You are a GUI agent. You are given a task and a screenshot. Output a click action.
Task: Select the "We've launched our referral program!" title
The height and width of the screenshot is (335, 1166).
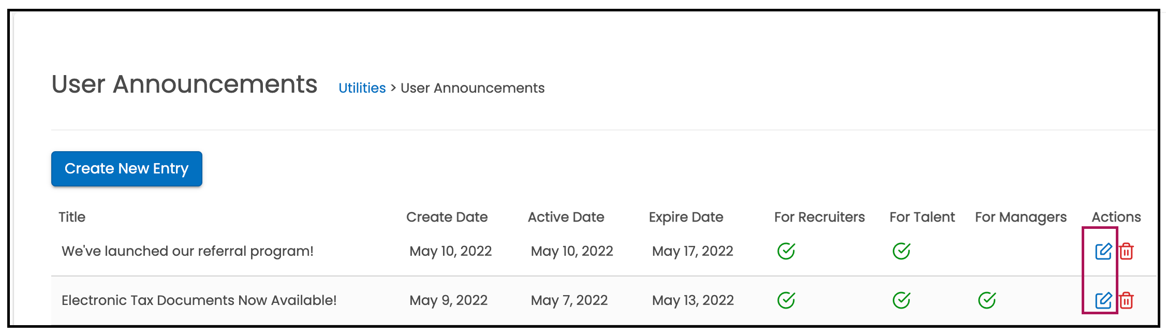[187, 251]
